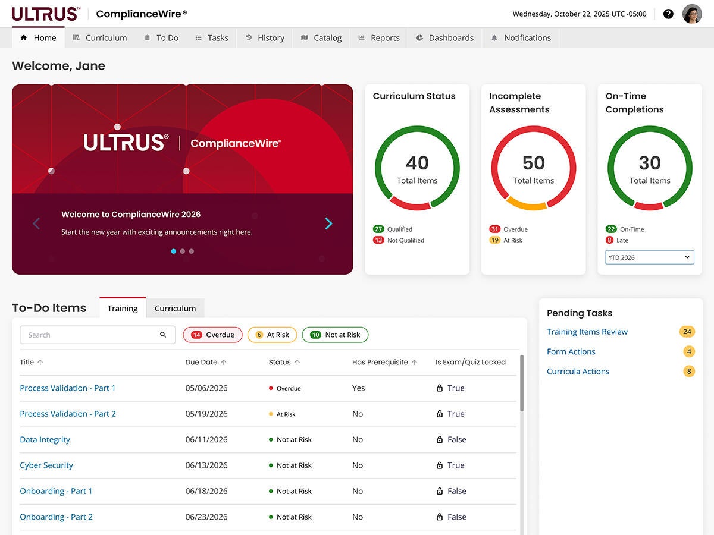This screenshot has width=714, height=535.
Task: Click lock icon in Onboarding - Part 1 row
Action: point(440,491)
